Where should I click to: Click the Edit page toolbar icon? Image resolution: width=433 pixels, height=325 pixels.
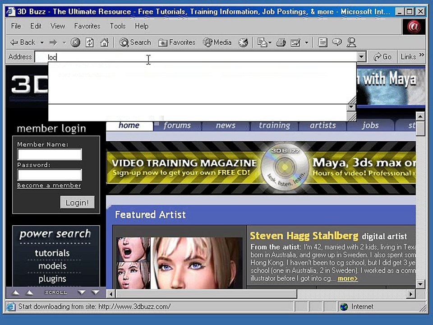tap(295, 42)
